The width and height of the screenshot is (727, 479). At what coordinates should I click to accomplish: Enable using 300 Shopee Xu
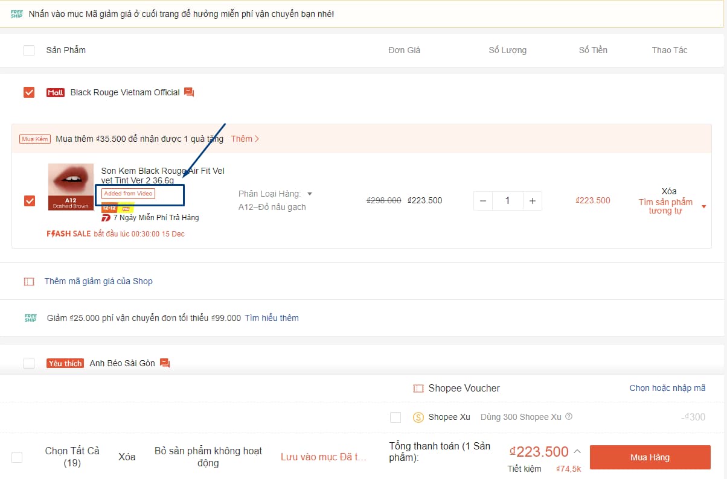point(396,417)
